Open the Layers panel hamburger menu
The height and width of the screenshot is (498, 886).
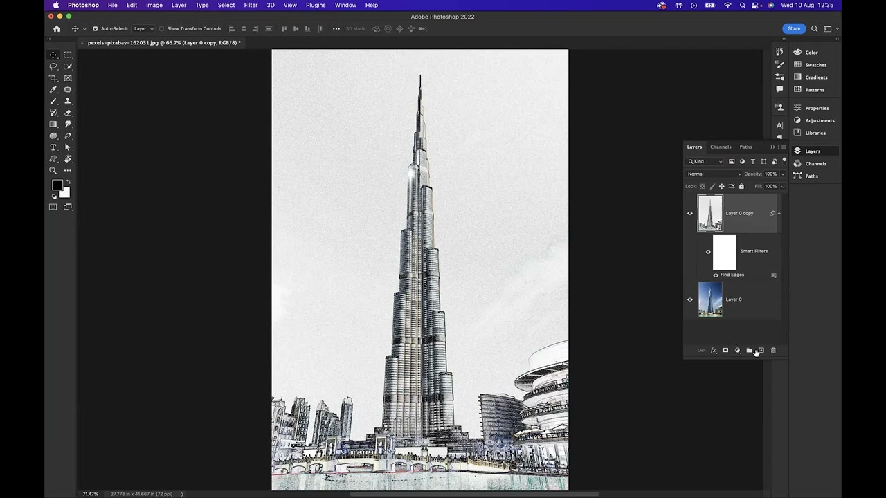783,147
